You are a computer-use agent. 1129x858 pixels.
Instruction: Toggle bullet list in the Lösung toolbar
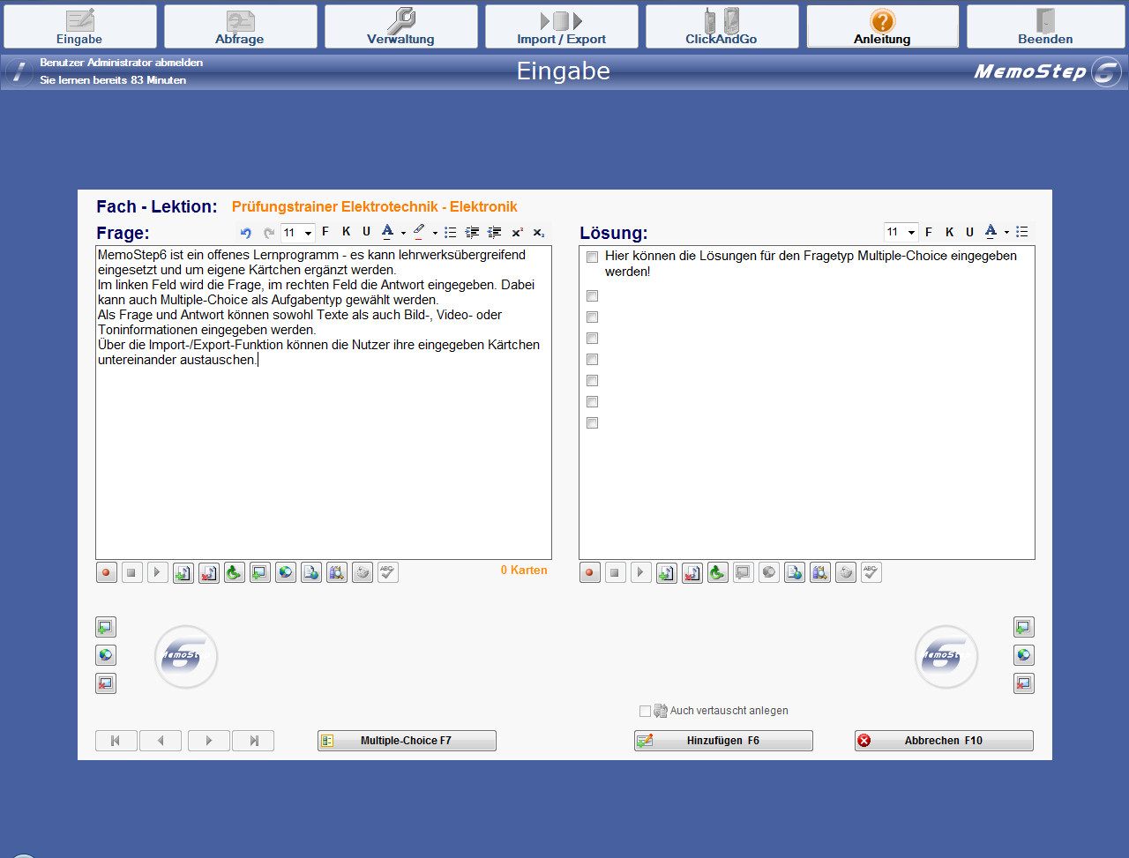pos(1022,232)
